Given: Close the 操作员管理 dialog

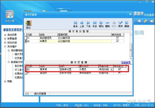Looking at the screenshot, I should [x=130, y=14].
